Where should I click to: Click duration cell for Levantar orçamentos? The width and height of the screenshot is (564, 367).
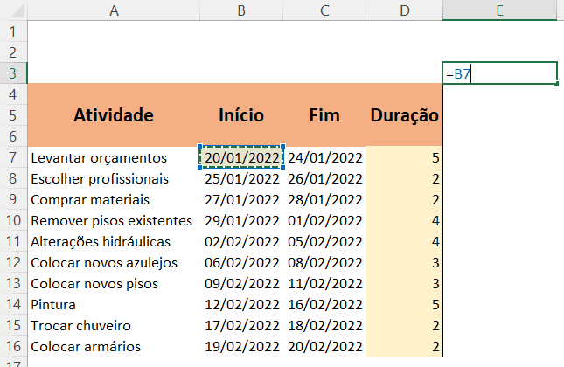click(x=403, y=157)
